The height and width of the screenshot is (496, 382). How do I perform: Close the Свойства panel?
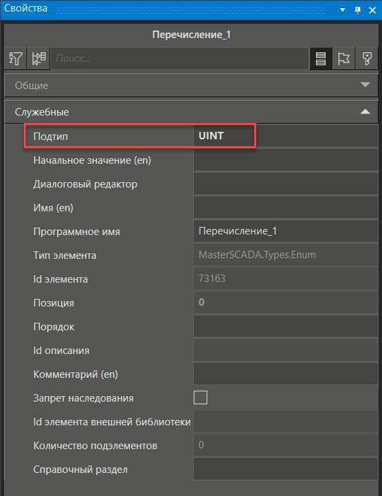(x=372, y=10)
